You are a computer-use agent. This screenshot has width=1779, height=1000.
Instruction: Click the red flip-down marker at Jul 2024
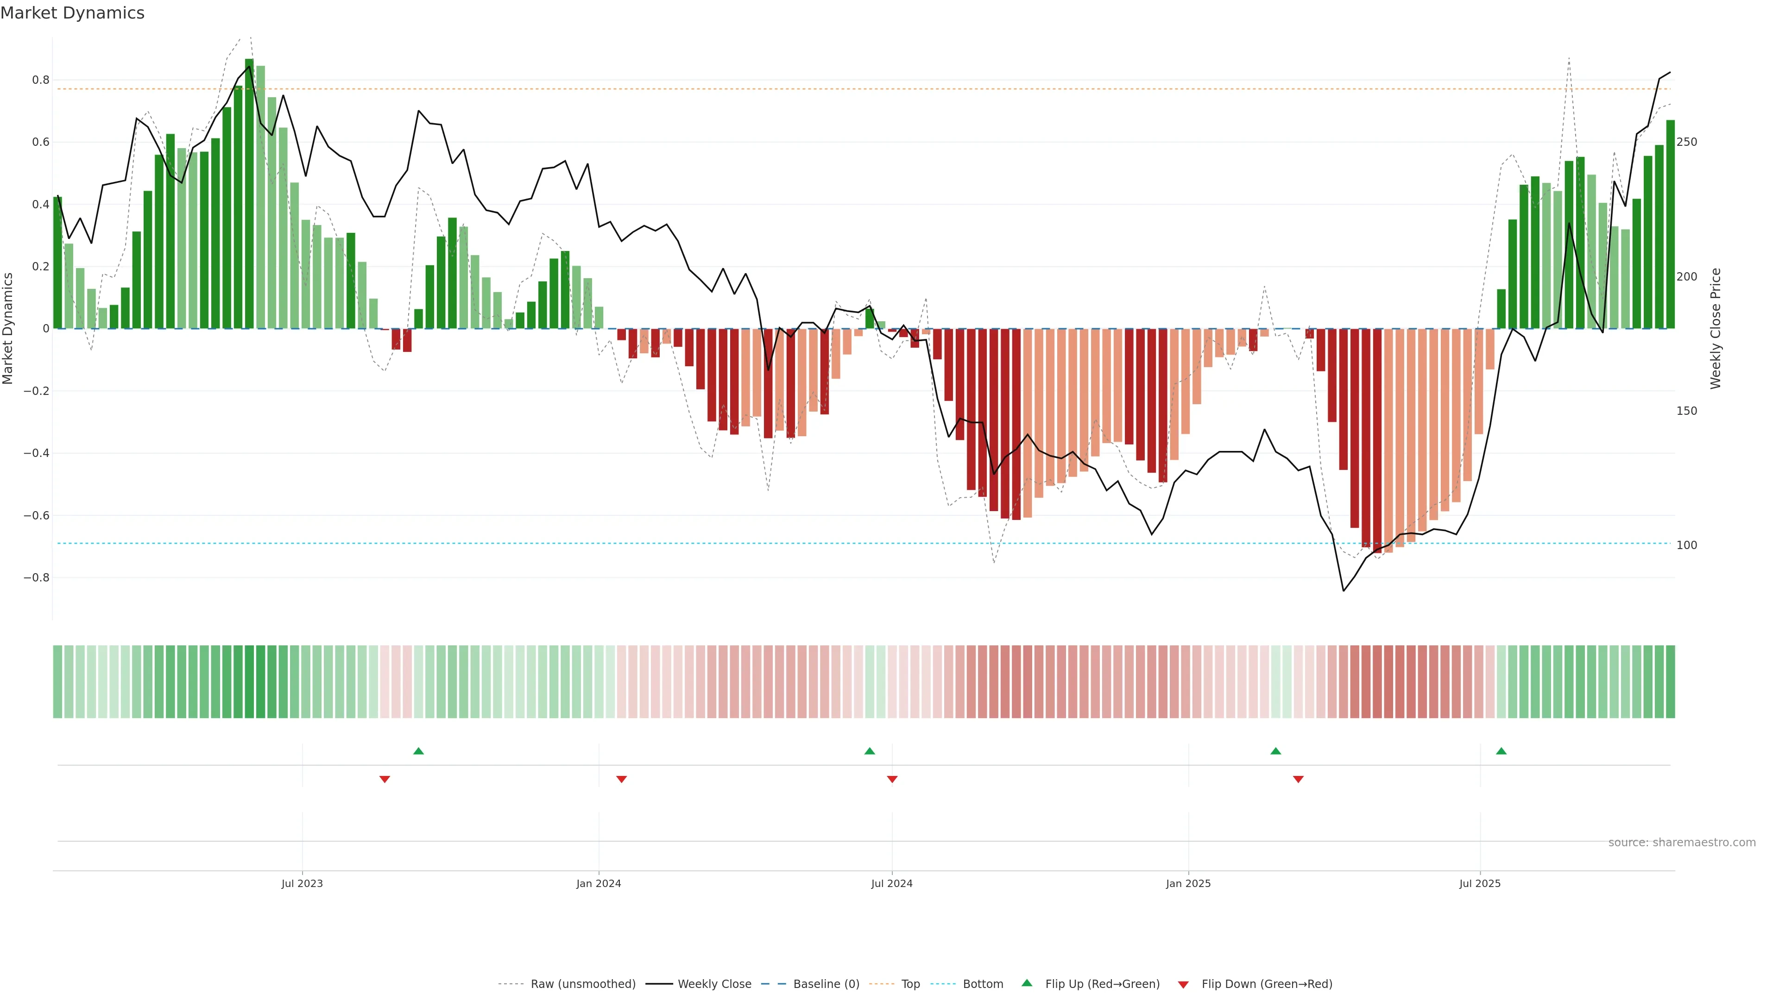(891, 779)
